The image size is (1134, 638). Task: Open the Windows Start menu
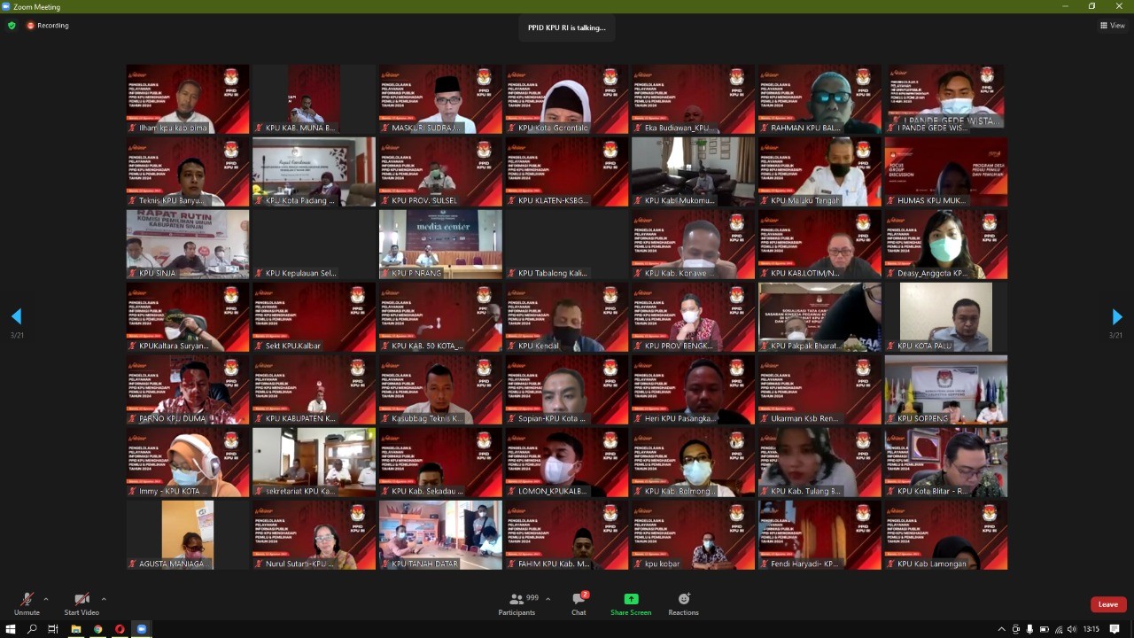point(11,629)
